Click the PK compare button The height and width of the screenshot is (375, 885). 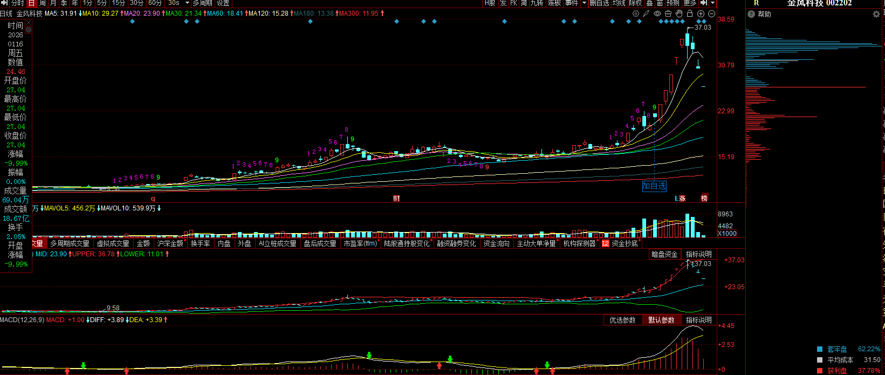coord(513,3)
